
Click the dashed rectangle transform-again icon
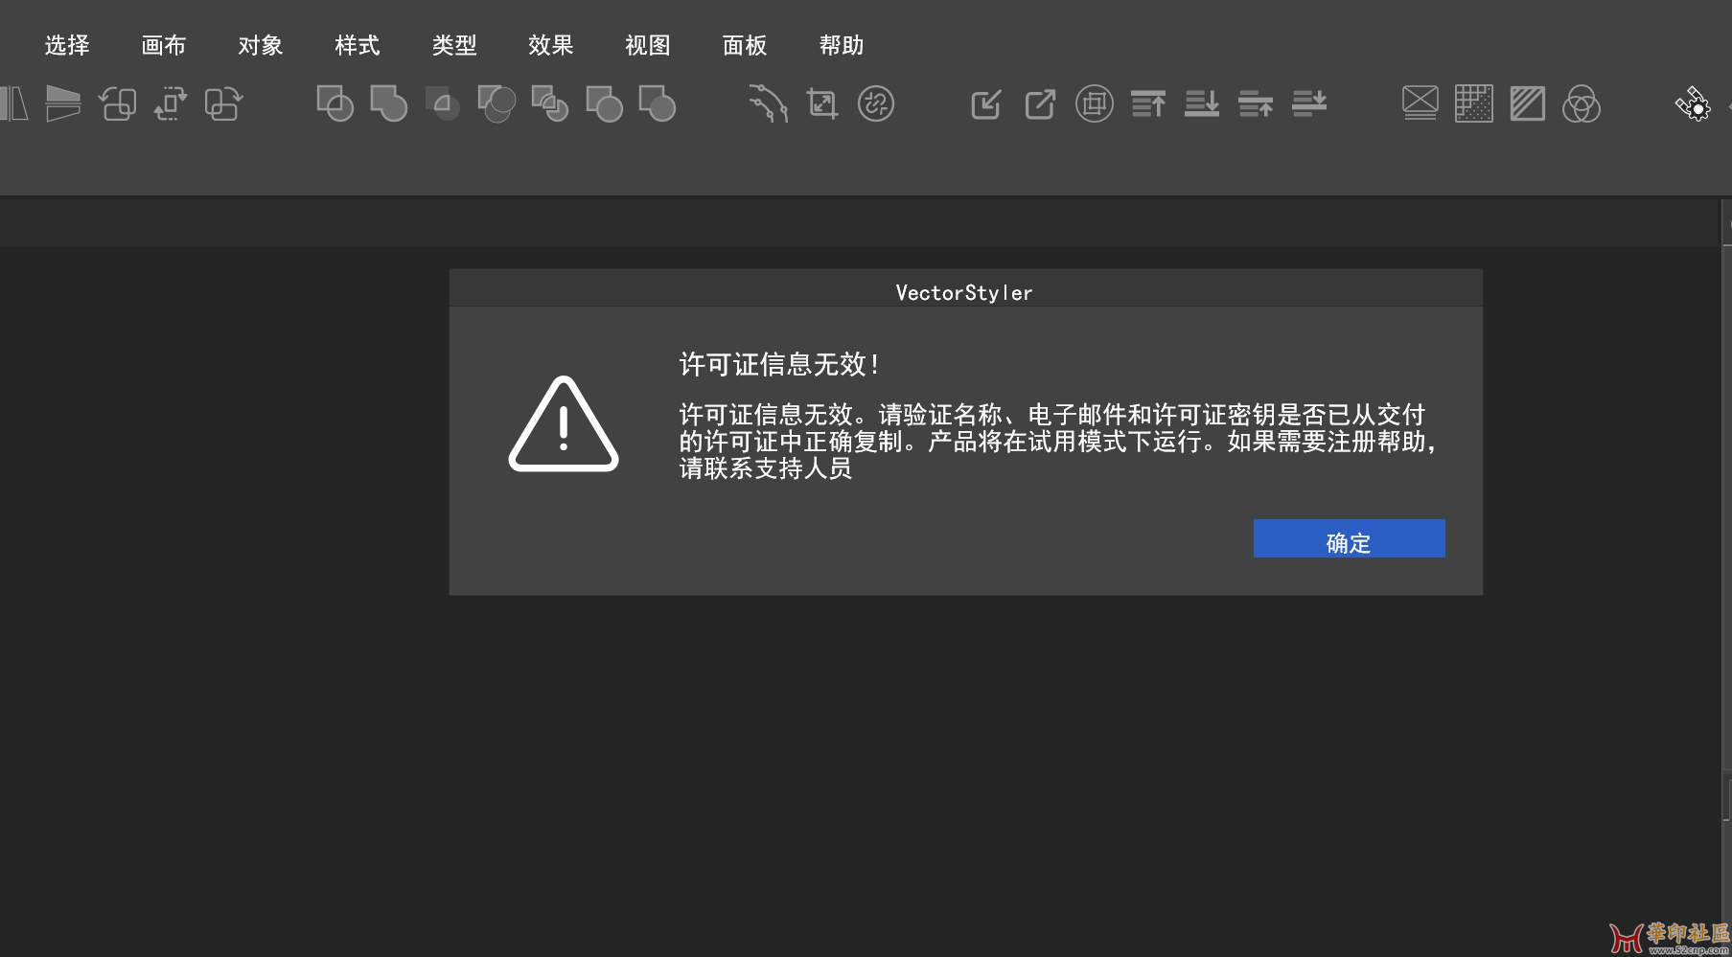coord(171,103)
